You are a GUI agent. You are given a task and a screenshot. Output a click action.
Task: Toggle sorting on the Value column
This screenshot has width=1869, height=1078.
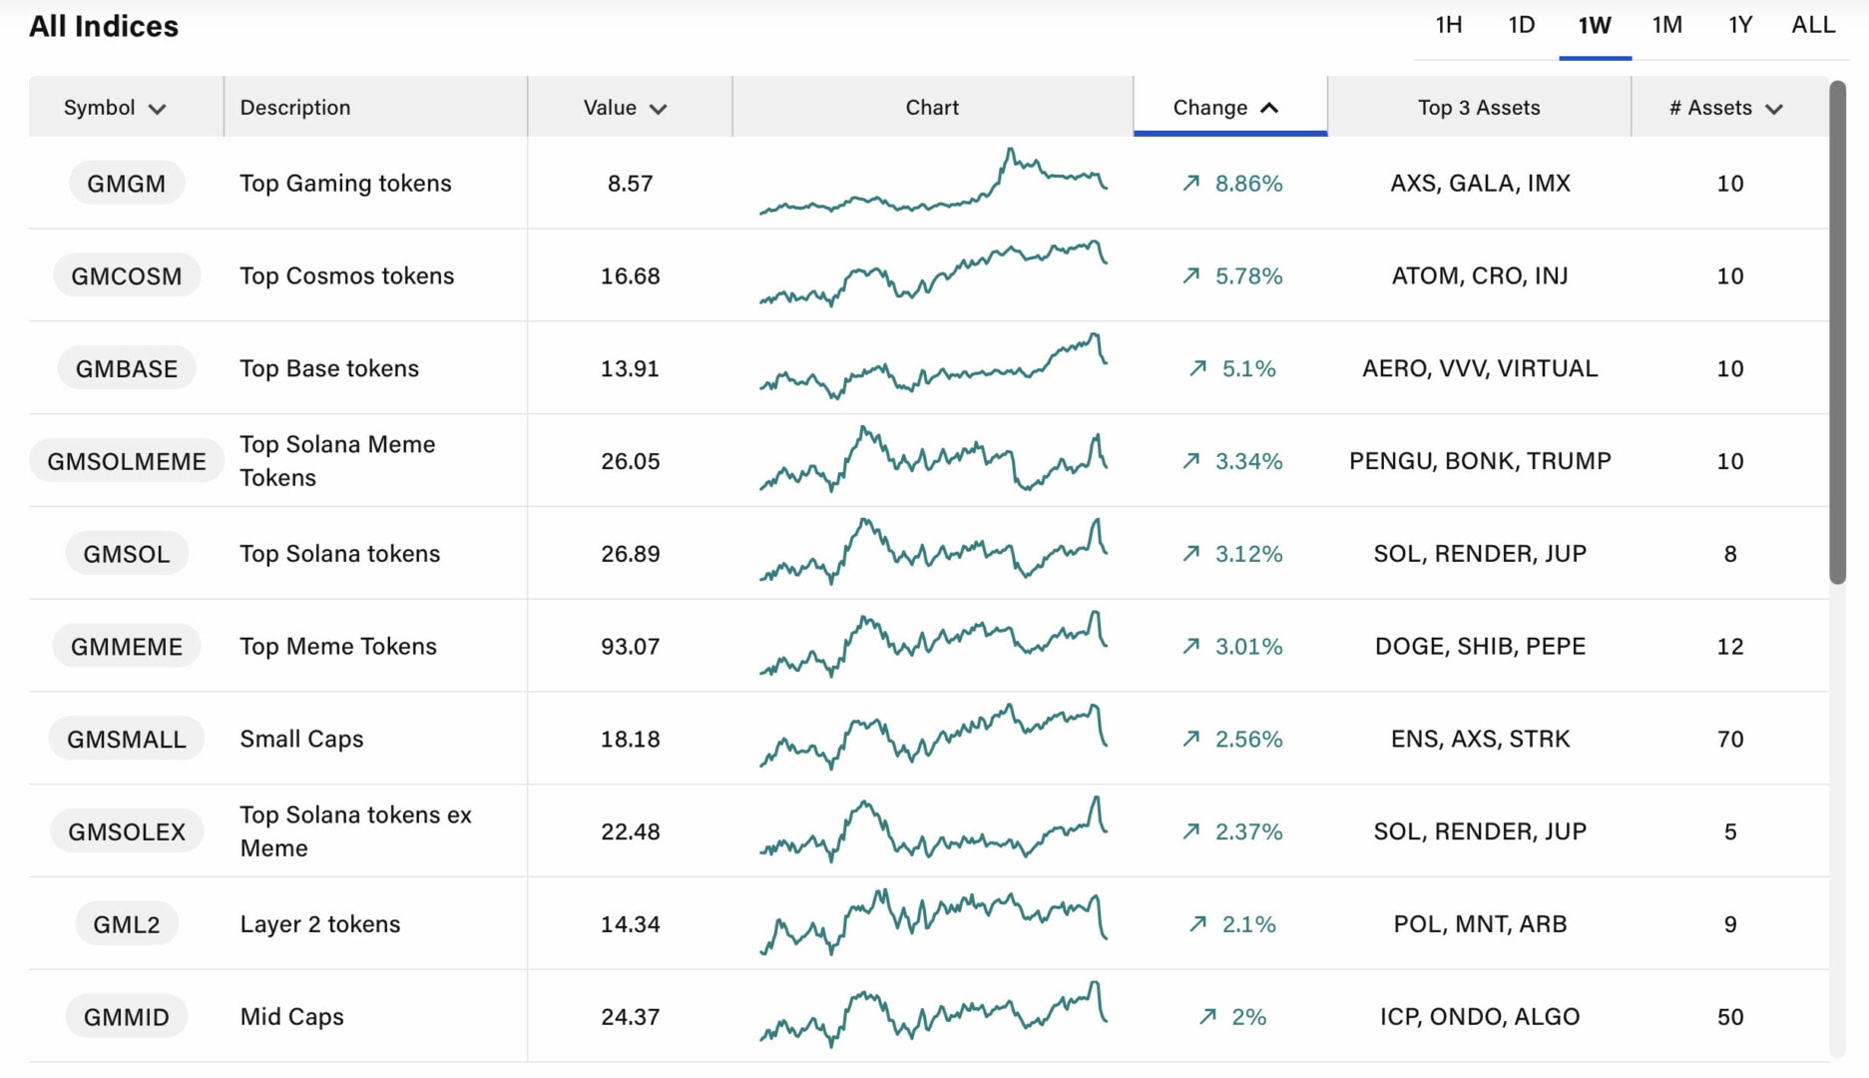627,107
